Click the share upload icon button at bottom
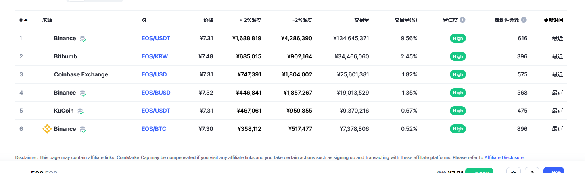Screen dimensions: 585x173 point(532,171)
